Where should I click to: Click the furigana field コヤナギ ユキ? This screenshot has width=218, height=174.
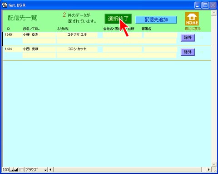(x=77, y=35)
